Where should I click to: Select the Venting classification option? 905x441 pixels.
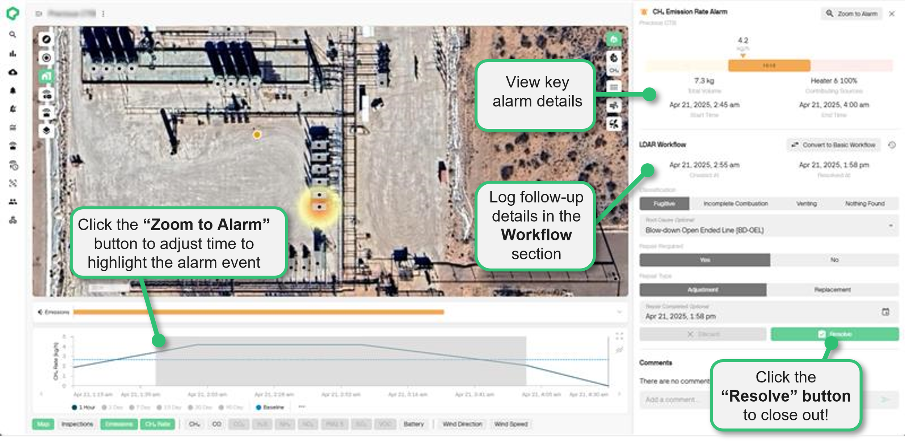(806, 204)
